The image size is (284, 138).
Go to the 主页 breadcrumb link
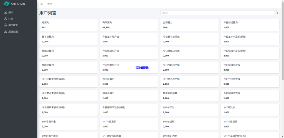pos(50,4)
